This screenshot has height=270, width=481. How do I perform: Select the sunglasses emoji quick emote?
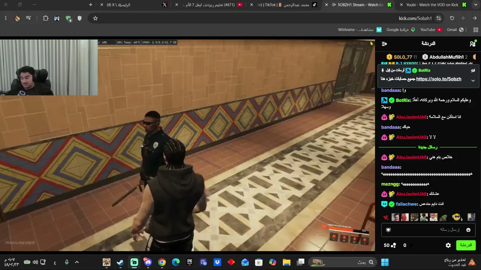[456, 217]
